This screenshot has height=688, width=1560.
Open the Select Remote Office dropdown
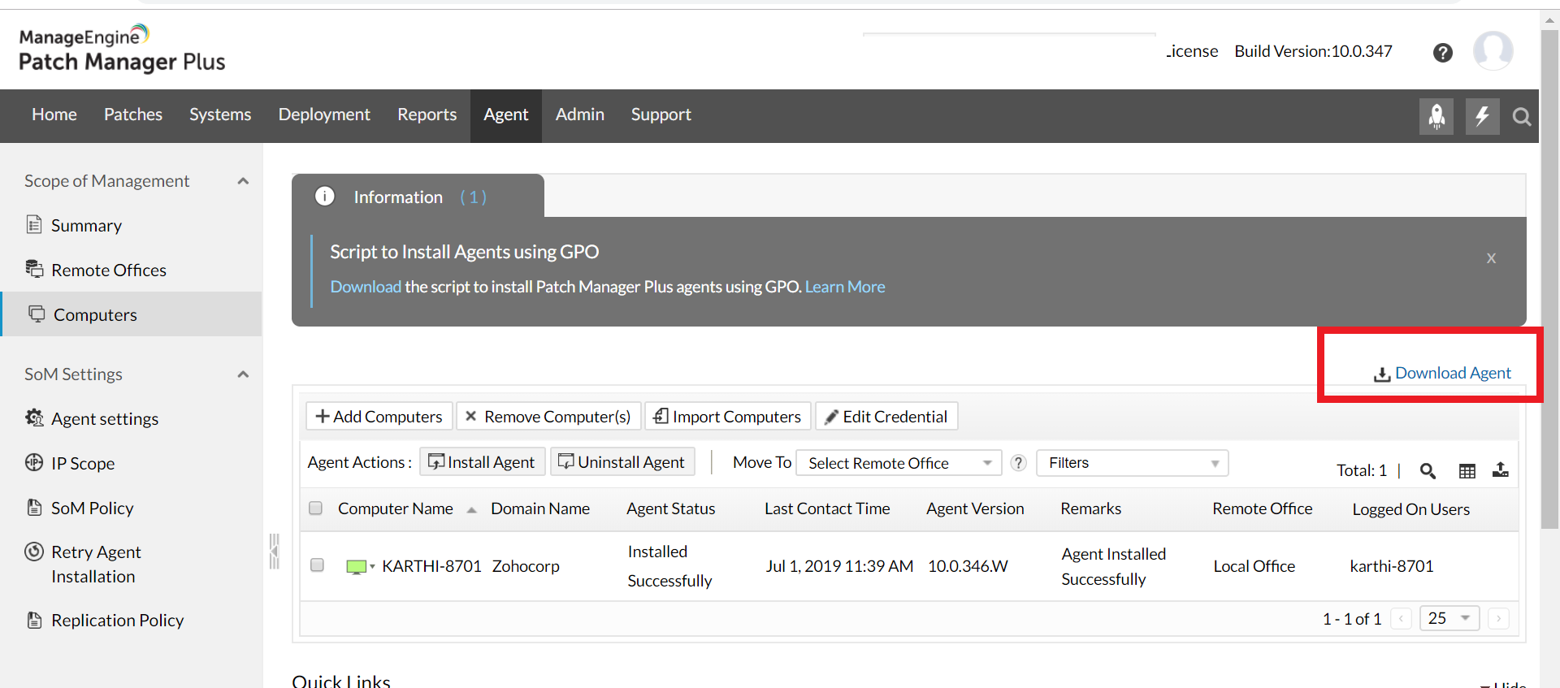[899, 463]
